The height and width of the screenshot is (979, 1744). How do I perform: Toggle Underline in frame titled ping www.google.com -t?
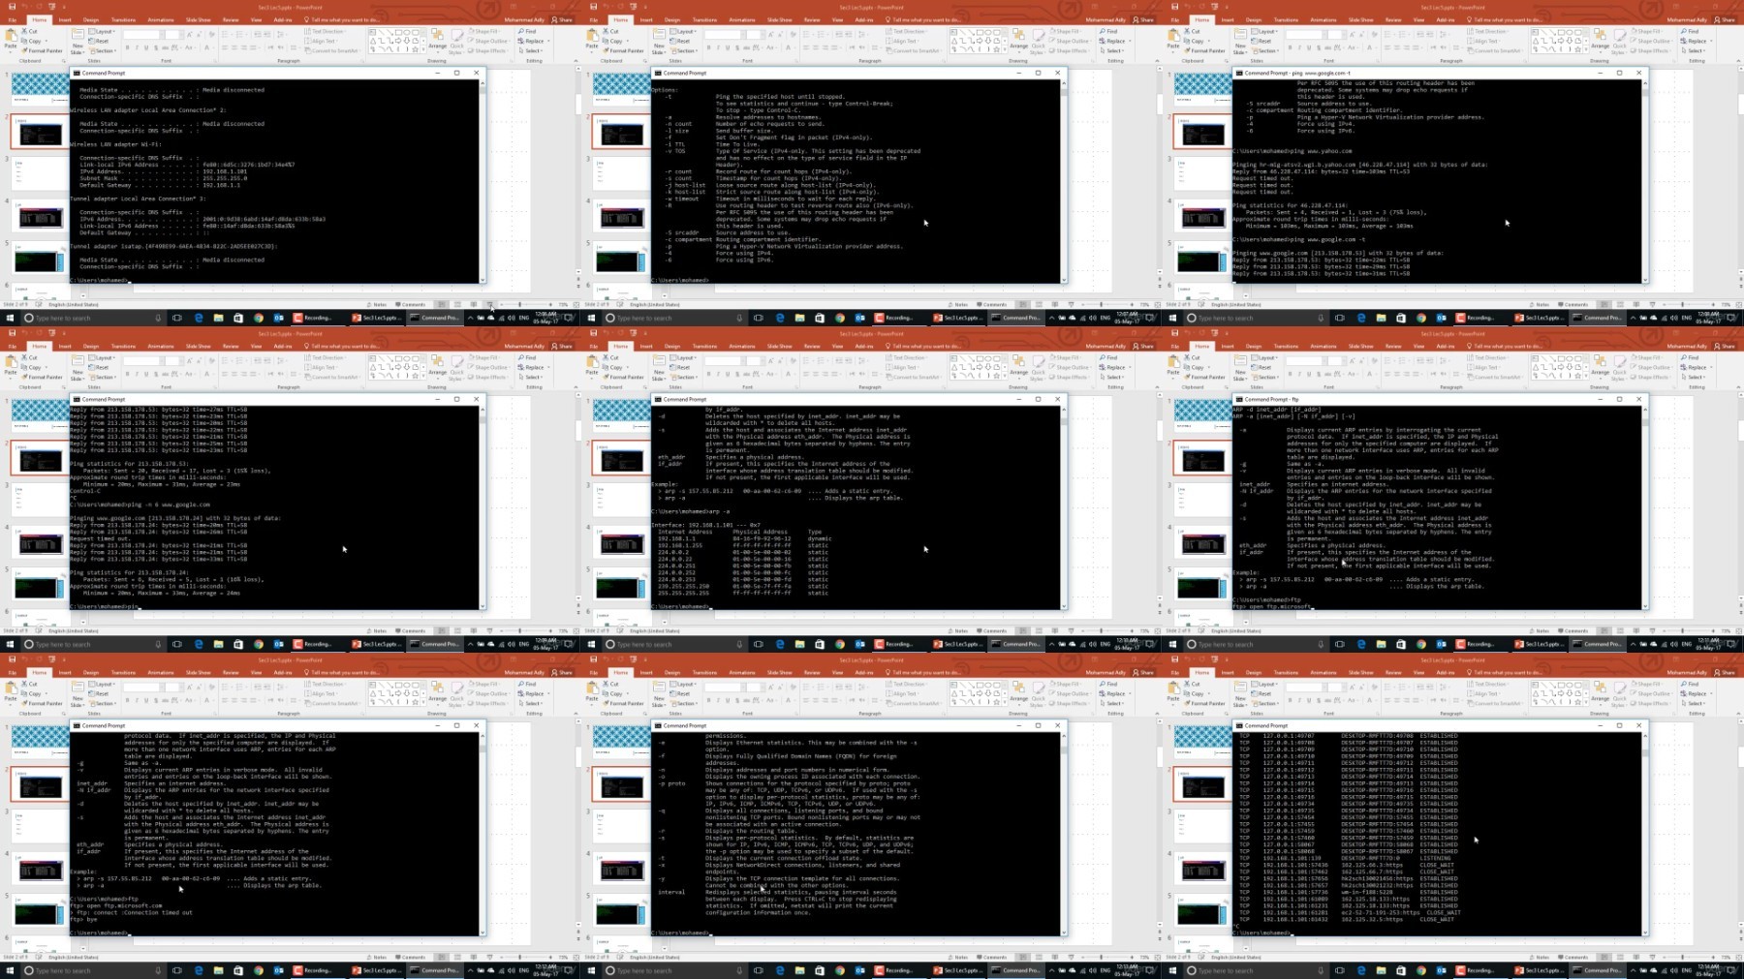pyautogui.click(x=1309, y=47)
